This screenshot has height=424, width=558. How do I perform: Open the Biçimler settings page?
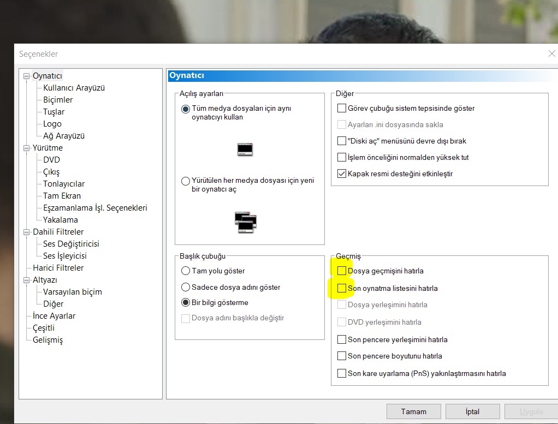tap(58, 100)
